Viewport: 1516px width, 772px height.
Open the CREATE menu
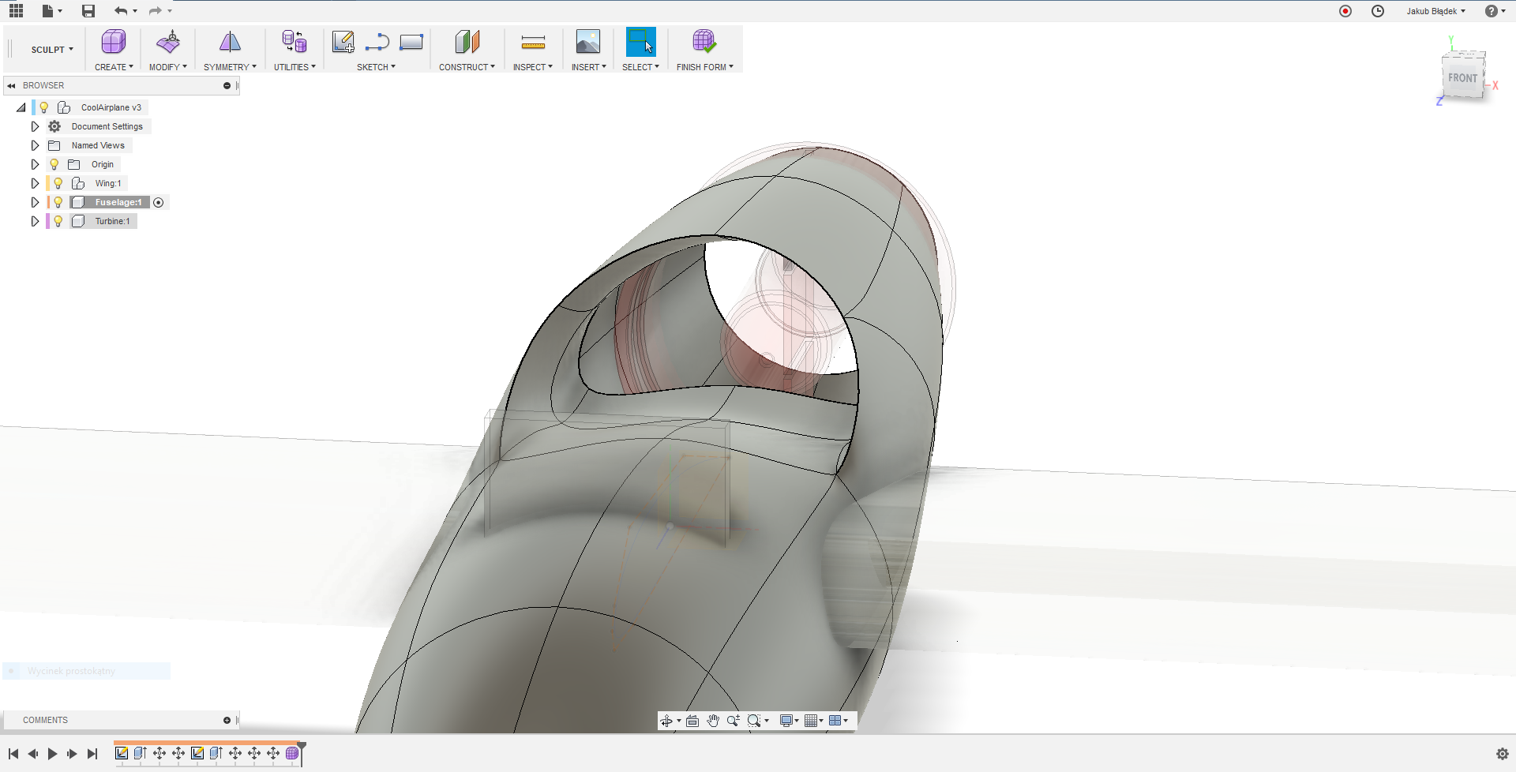[114, 67]
